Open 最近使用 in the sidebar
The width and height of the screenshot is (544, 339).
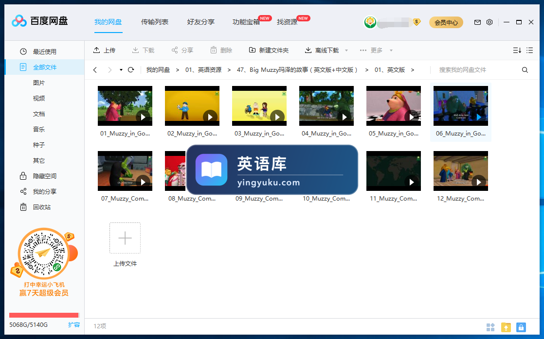pyautogui.click(x=44, y=51)
